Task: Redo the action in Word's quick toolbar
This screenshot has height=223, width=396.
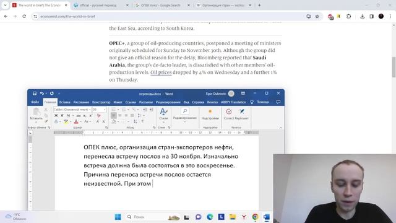Action: click(52, 94)
